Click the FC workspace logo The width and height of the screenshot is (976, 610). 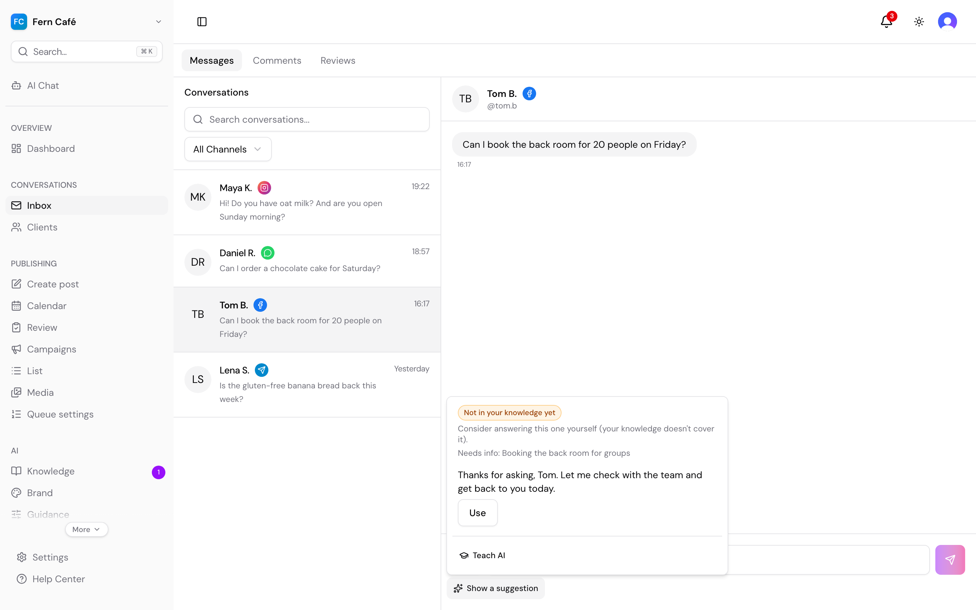(x=19, y=22)
